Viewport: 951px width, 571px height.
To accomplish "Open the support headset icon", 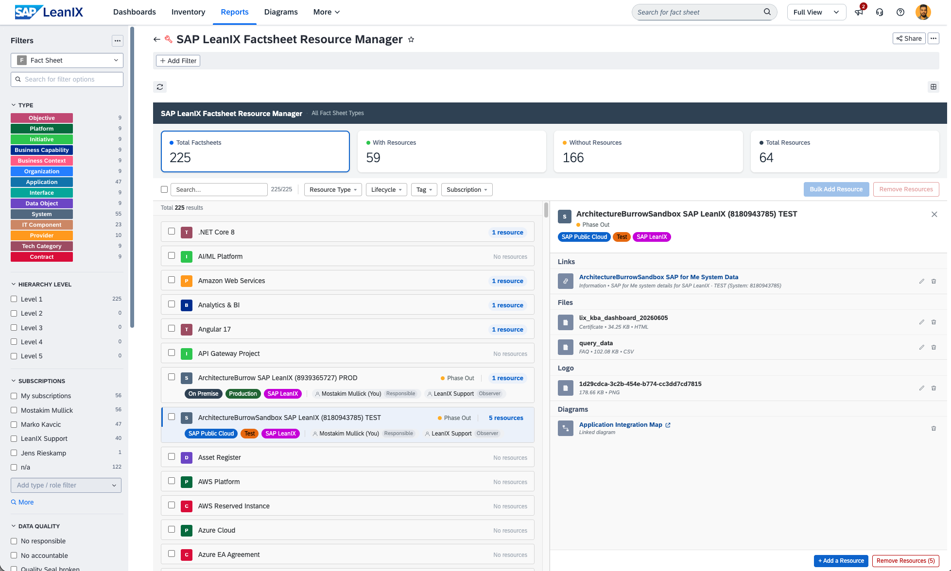I will [880, 12].
